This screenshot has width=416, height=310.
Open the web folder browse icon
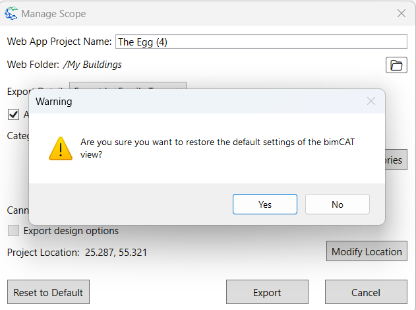[396, 65]
